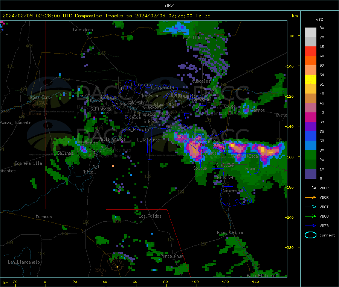Click the small orange echo pixel near N_1
The image size is (339, 287).
coord(113,166)
